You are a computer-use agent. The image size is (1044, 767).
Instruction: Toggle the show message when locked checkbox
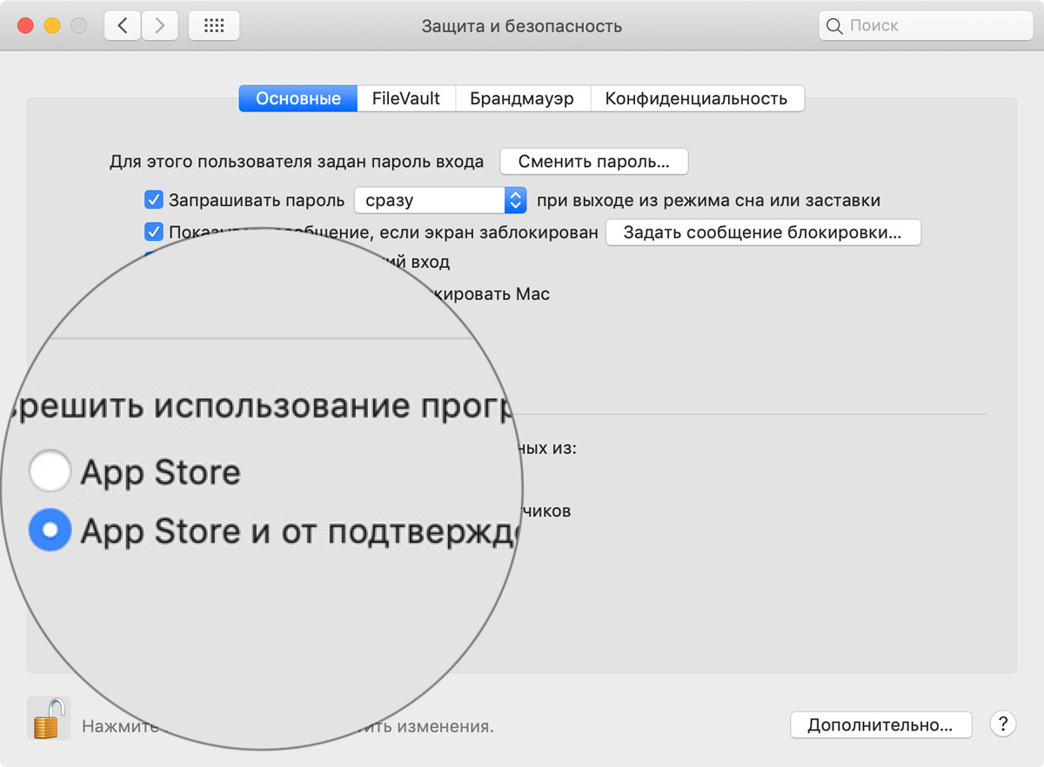154,232
